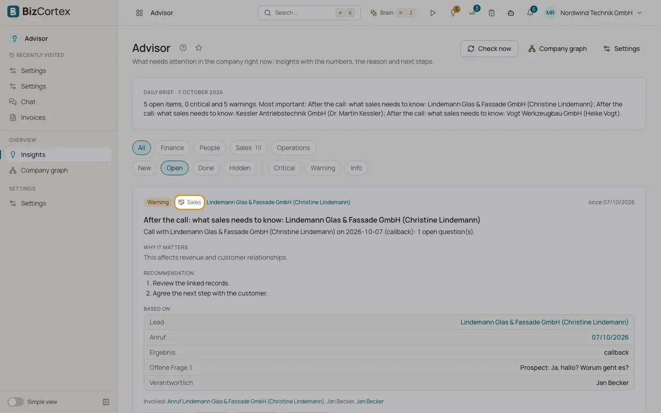Click the Check now button

489,49
